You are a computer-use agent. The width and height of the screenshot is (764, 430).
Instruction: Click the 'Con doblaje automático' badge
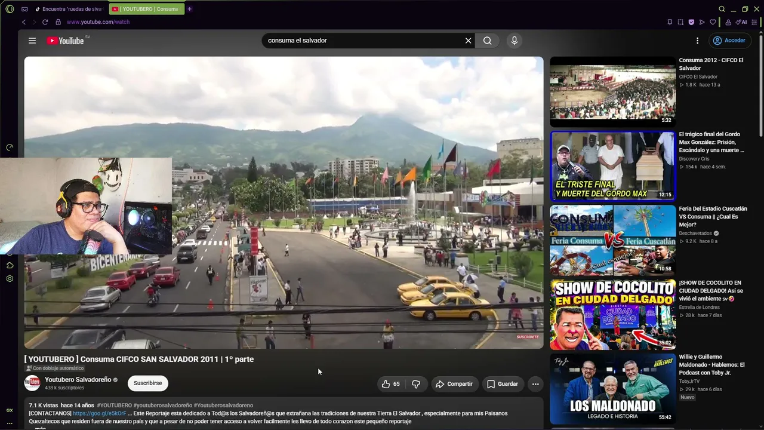[55, 368]
